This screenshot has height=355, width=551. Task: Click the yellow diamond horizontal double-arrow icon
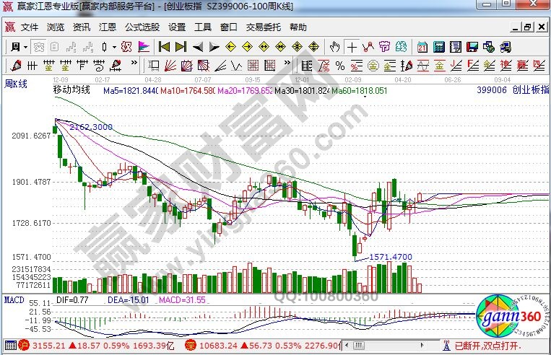(264, 47)
